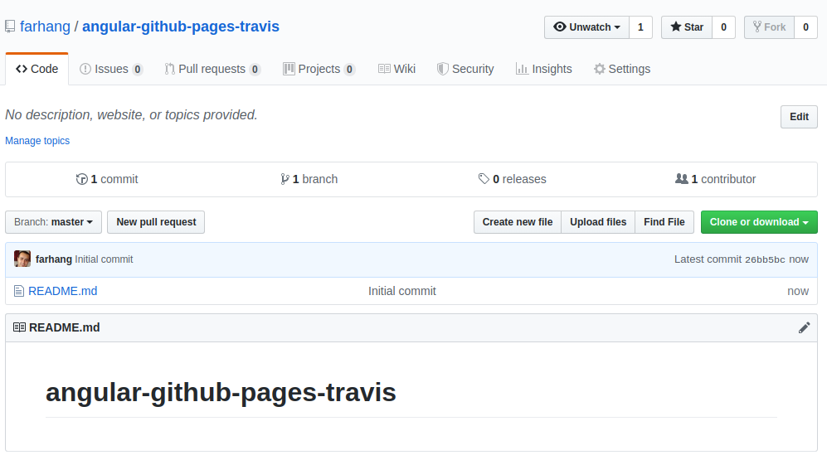
Task: Switch to the Issues tab
Action: click(x=111, y=69)
